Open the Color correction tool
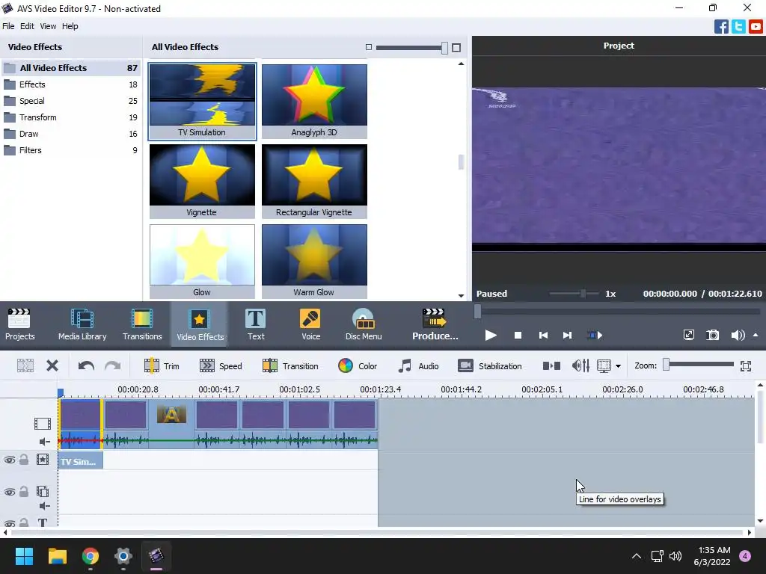 point(357,366)
